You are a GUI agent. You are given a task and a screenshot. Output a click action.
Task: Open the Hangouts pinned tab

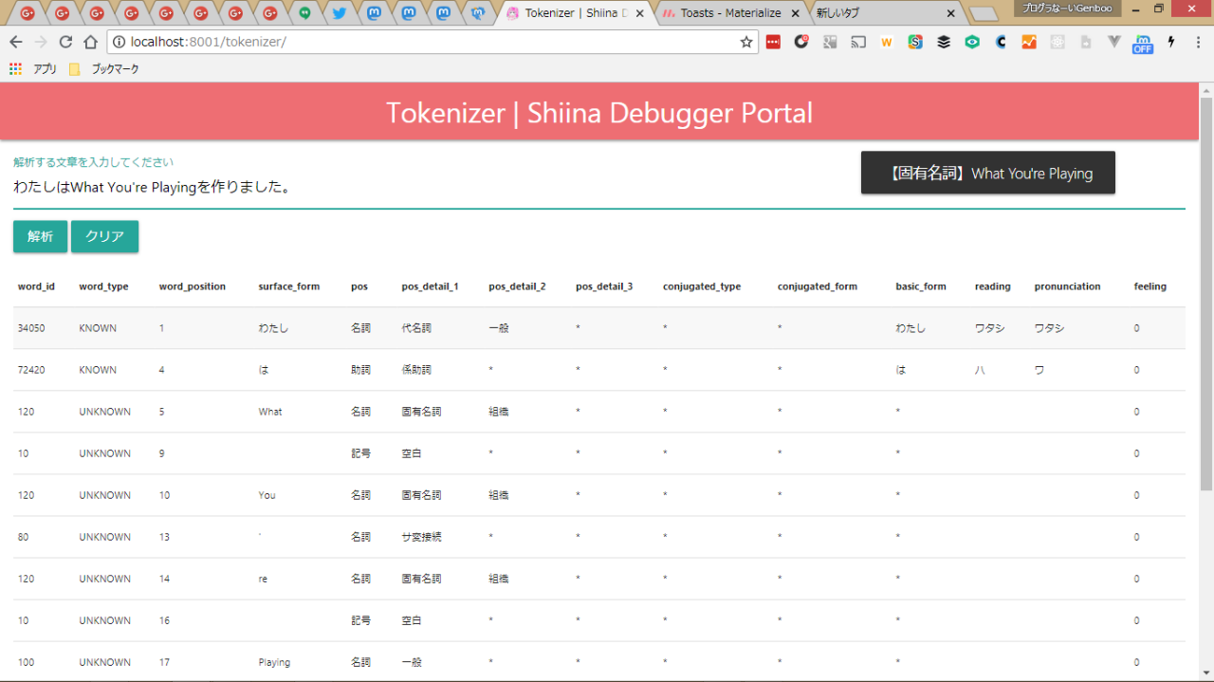pos(304,13)
